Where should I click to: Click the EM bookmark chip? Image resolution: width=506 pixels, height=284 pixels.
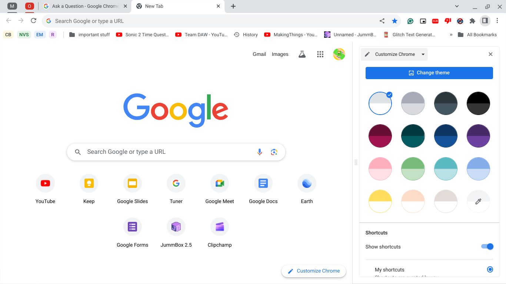tap(40, 35)
